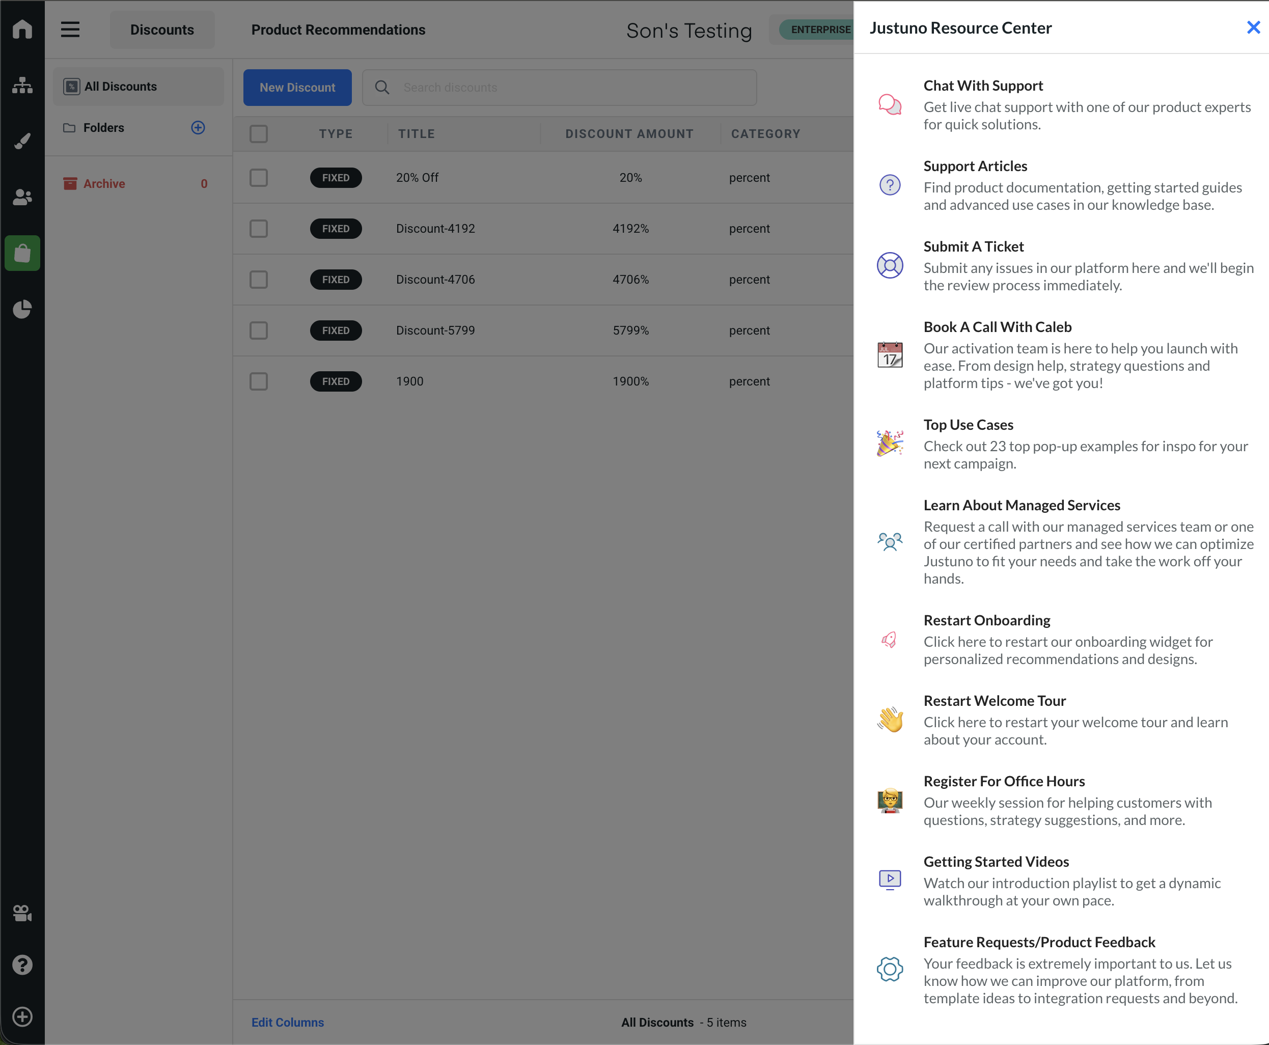Open Learn About Managed Services heading
The image size is (1269, 1045).
click(1022, 506)
